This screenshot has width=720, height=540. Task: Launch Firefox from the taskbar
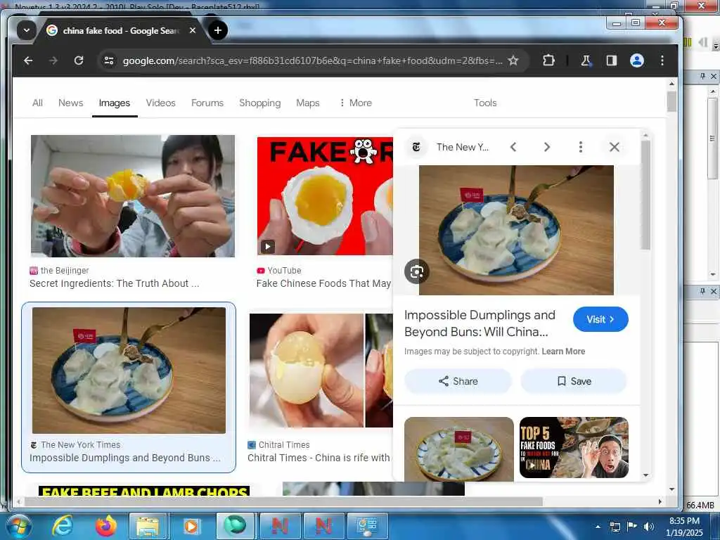[106, 526]
